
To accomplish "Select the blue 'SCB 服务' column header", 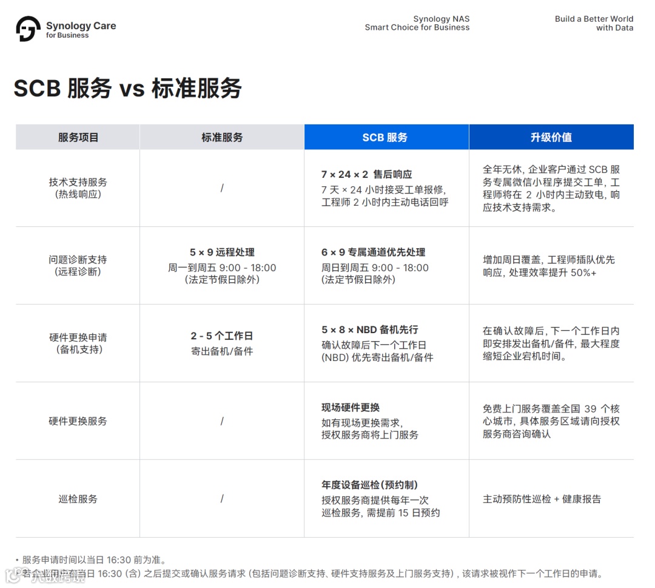I will 386,137.
